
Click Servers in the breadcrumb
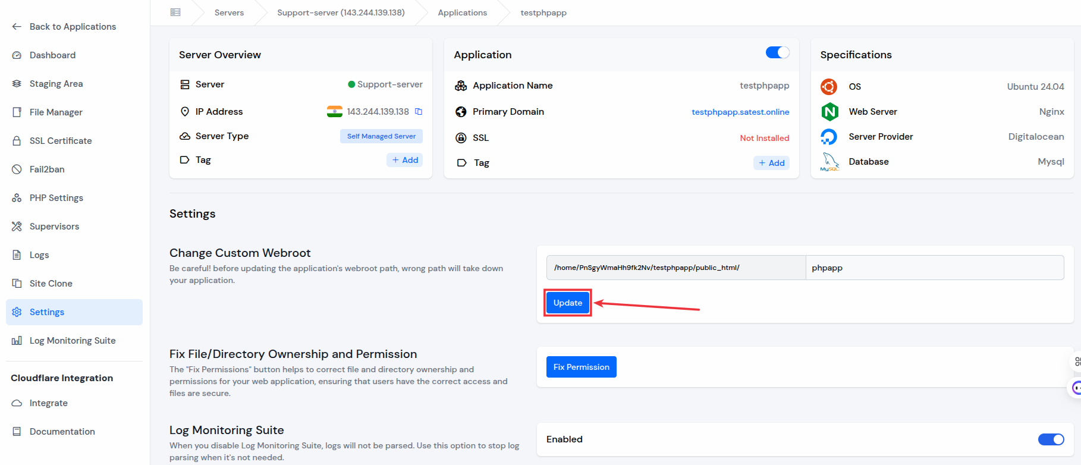click(229, 12)
